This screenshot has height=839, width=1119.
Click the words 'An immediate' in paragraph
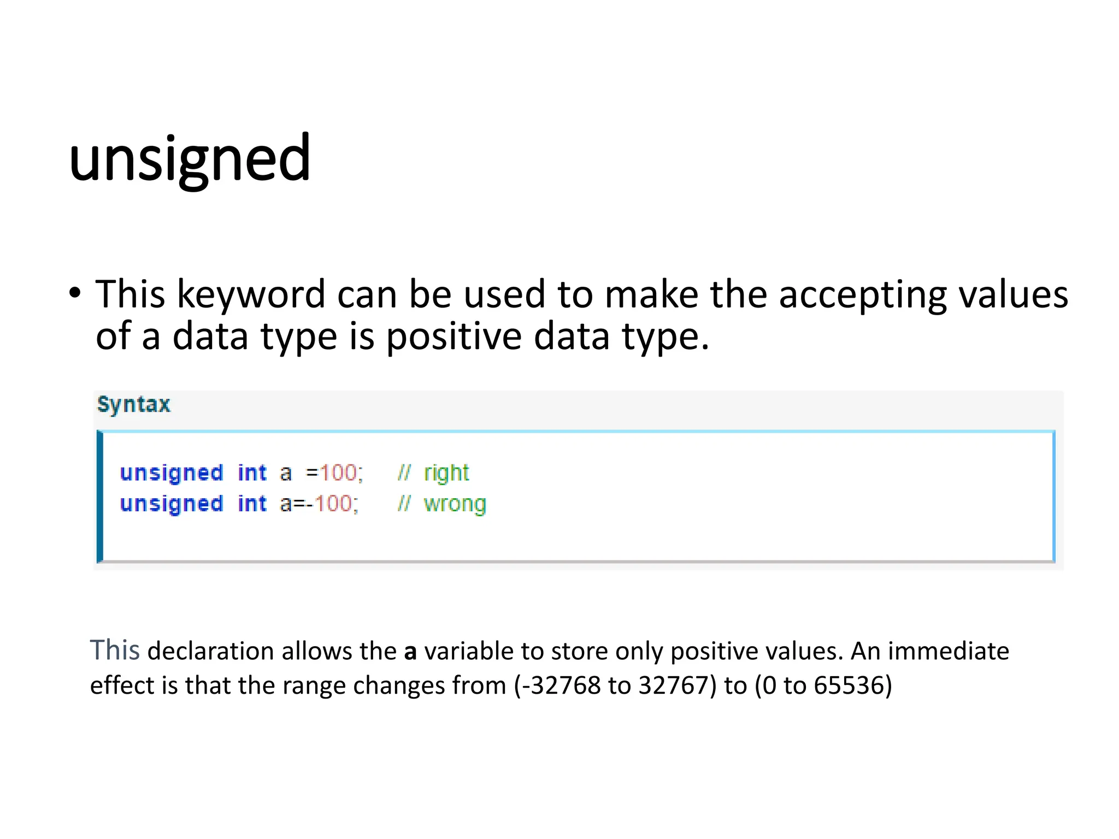pyautogui.click(x=930, y=651)
